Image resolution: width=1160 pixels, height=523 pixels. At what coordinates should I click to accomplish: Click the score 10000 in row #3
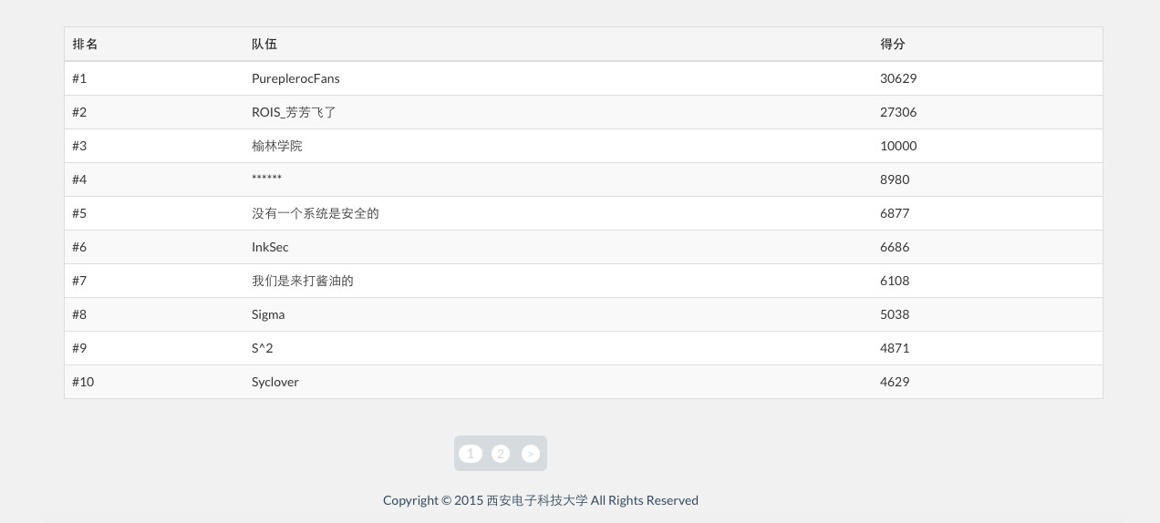[x=898, y=146]
